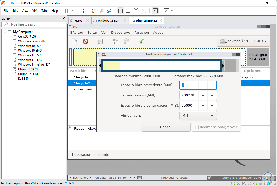Click the Espacio libre precedente input field
Image resolution: width=277 pixels, height=186 pixels.
(x=189, y=85)
